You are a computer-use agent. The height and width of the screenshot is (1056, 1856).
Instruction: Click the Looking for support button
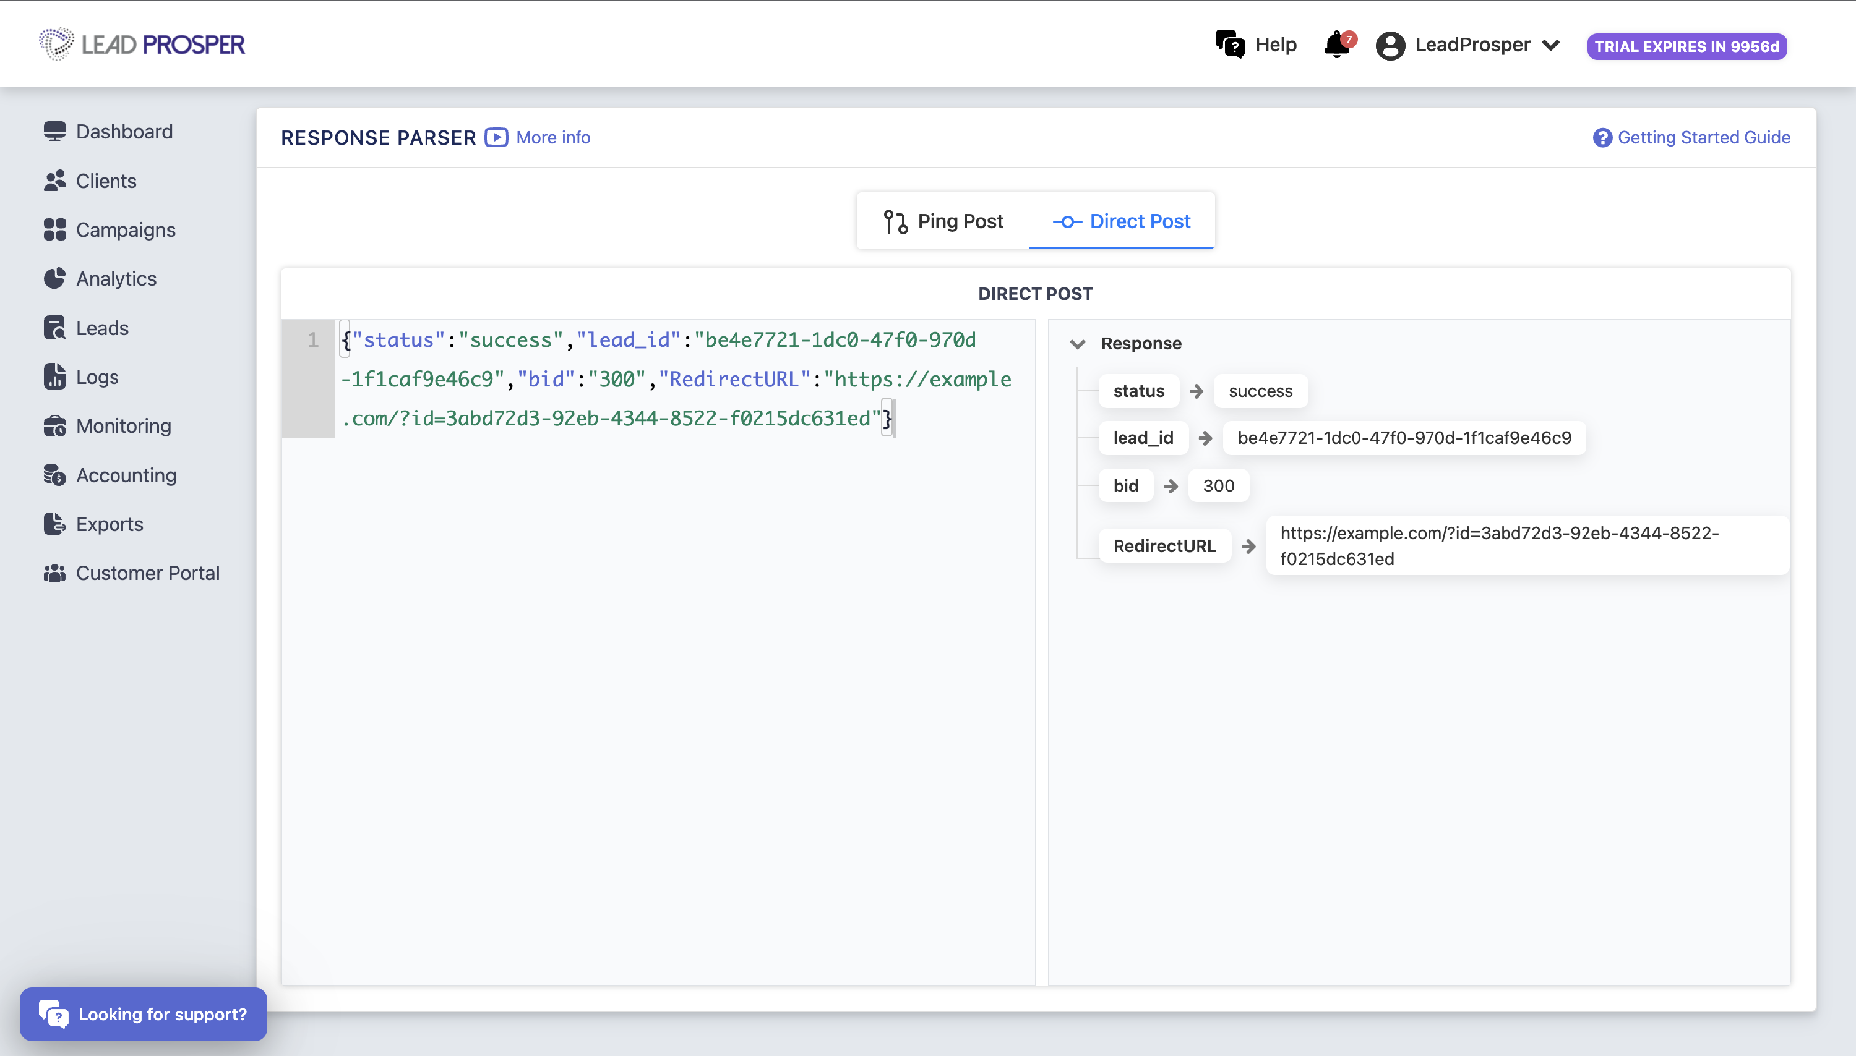[x=143, y=1014]
